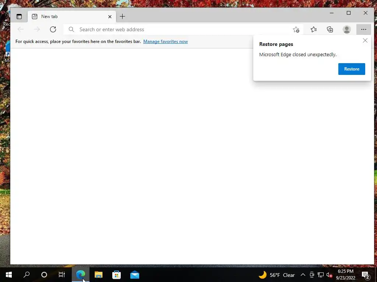377x282 pixels.
Task: Open Microsoft Store from taskbar
Action: point(116,275)
